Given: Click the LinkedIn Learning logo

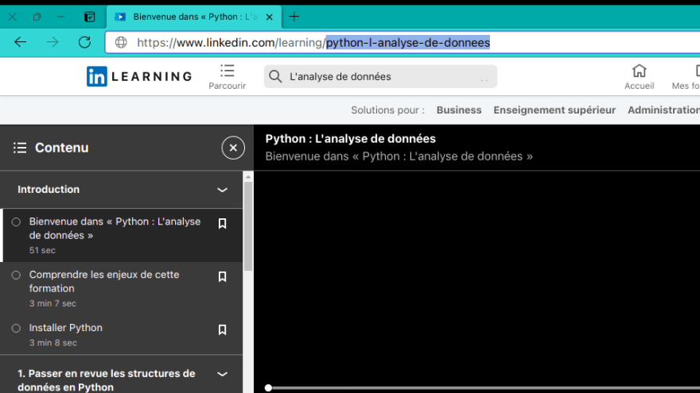Looking at the screenshot, I should point(139,76).
